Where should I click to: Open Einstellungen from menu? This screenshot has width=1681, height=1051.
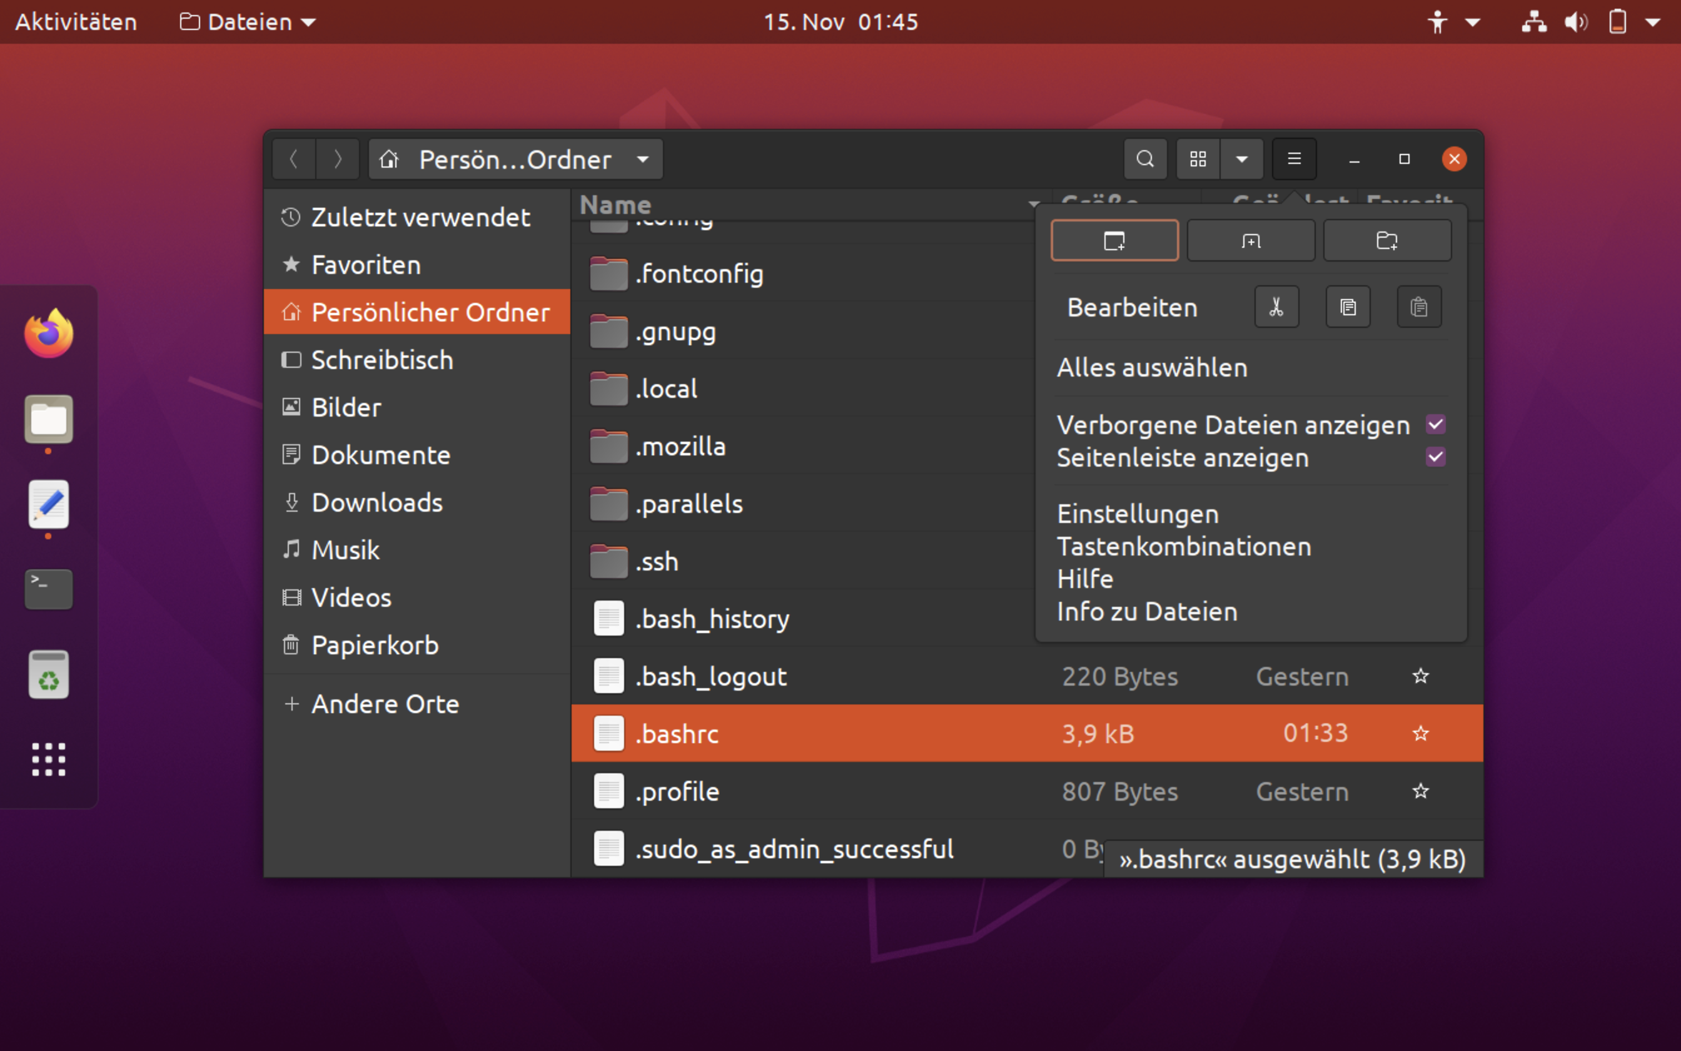(x=1135, y=514)
